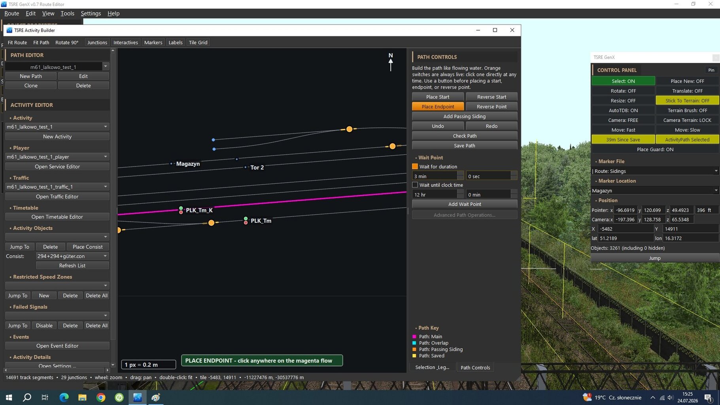
Task: Enable the Wait until clock time checkbox
Action: [415, 185]
